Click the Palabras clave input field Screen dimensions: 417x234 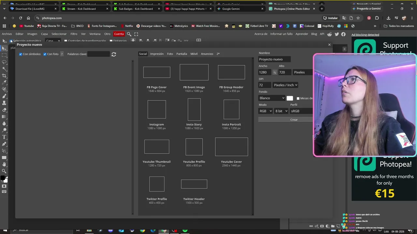pos(99,54)
